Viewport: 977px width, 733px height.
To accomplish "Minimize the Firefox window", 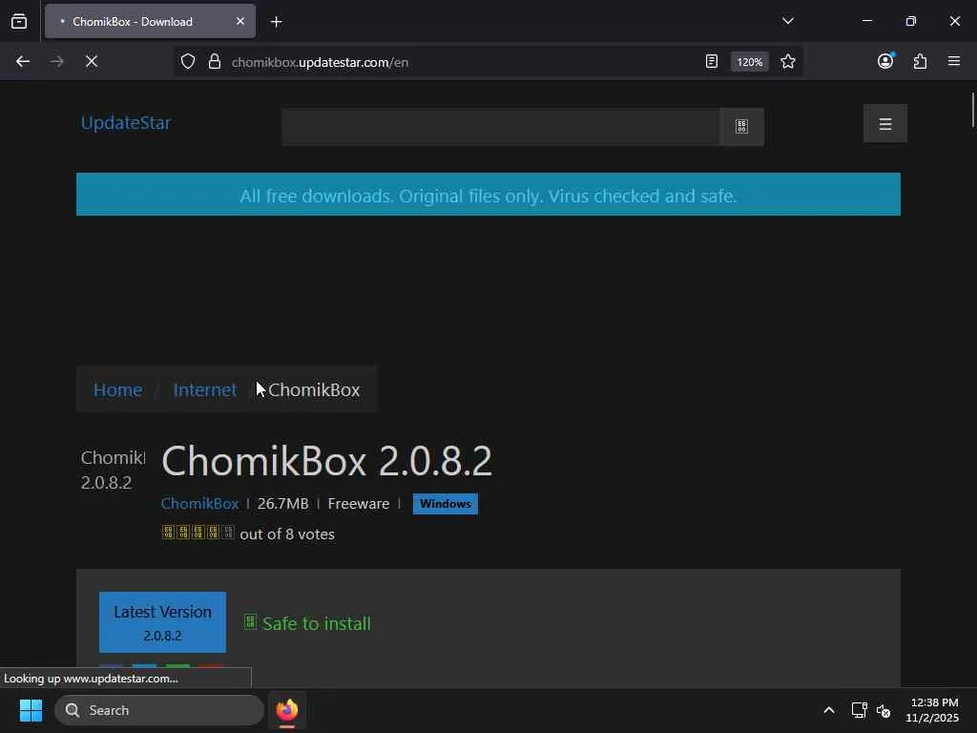I will (x=866, y=21).
